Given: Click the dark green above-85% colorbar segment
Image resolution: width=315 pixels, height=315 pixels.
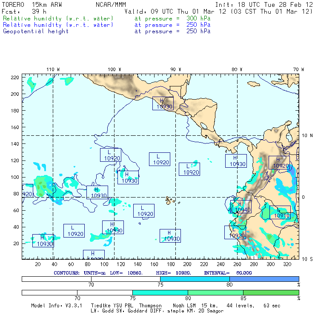Looking at the screenshot, I should click(x=271, y=292).
